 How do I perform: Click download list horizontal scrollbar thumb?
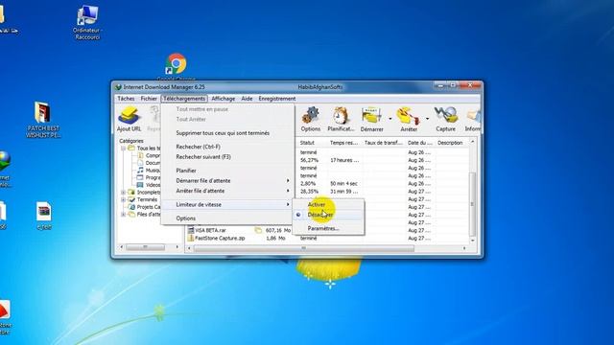click(x=303, y=248)
